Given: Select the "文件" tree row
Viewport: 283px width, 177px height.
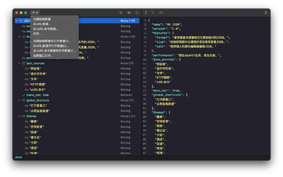Looking at the screenshot, I should pos(77,79).
